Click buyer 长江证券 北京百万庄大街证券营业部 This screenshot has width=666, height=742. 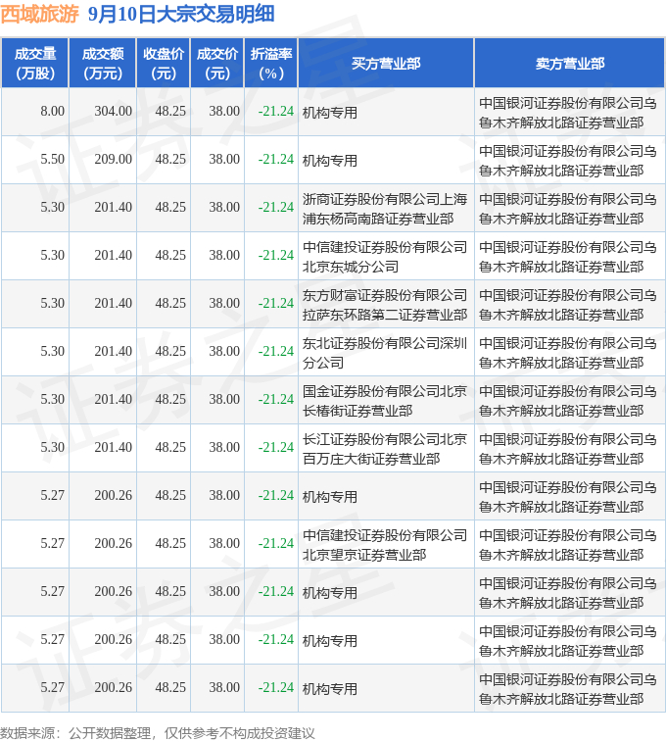coord(385,449)
